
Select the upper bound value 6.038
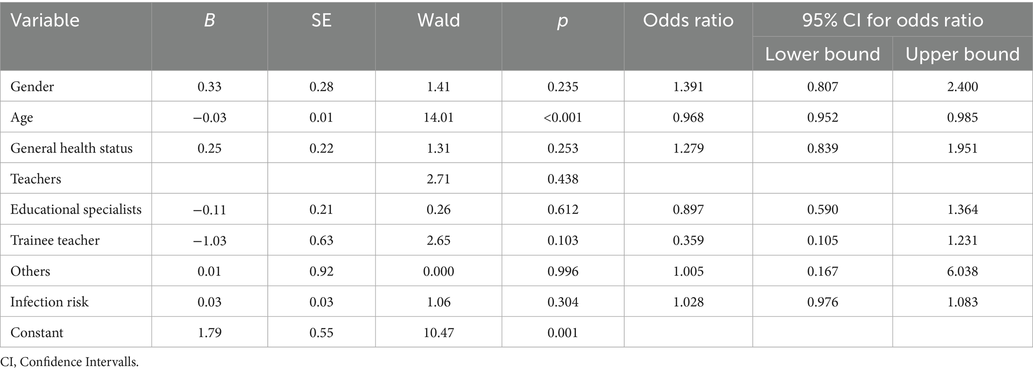point(962,271)
